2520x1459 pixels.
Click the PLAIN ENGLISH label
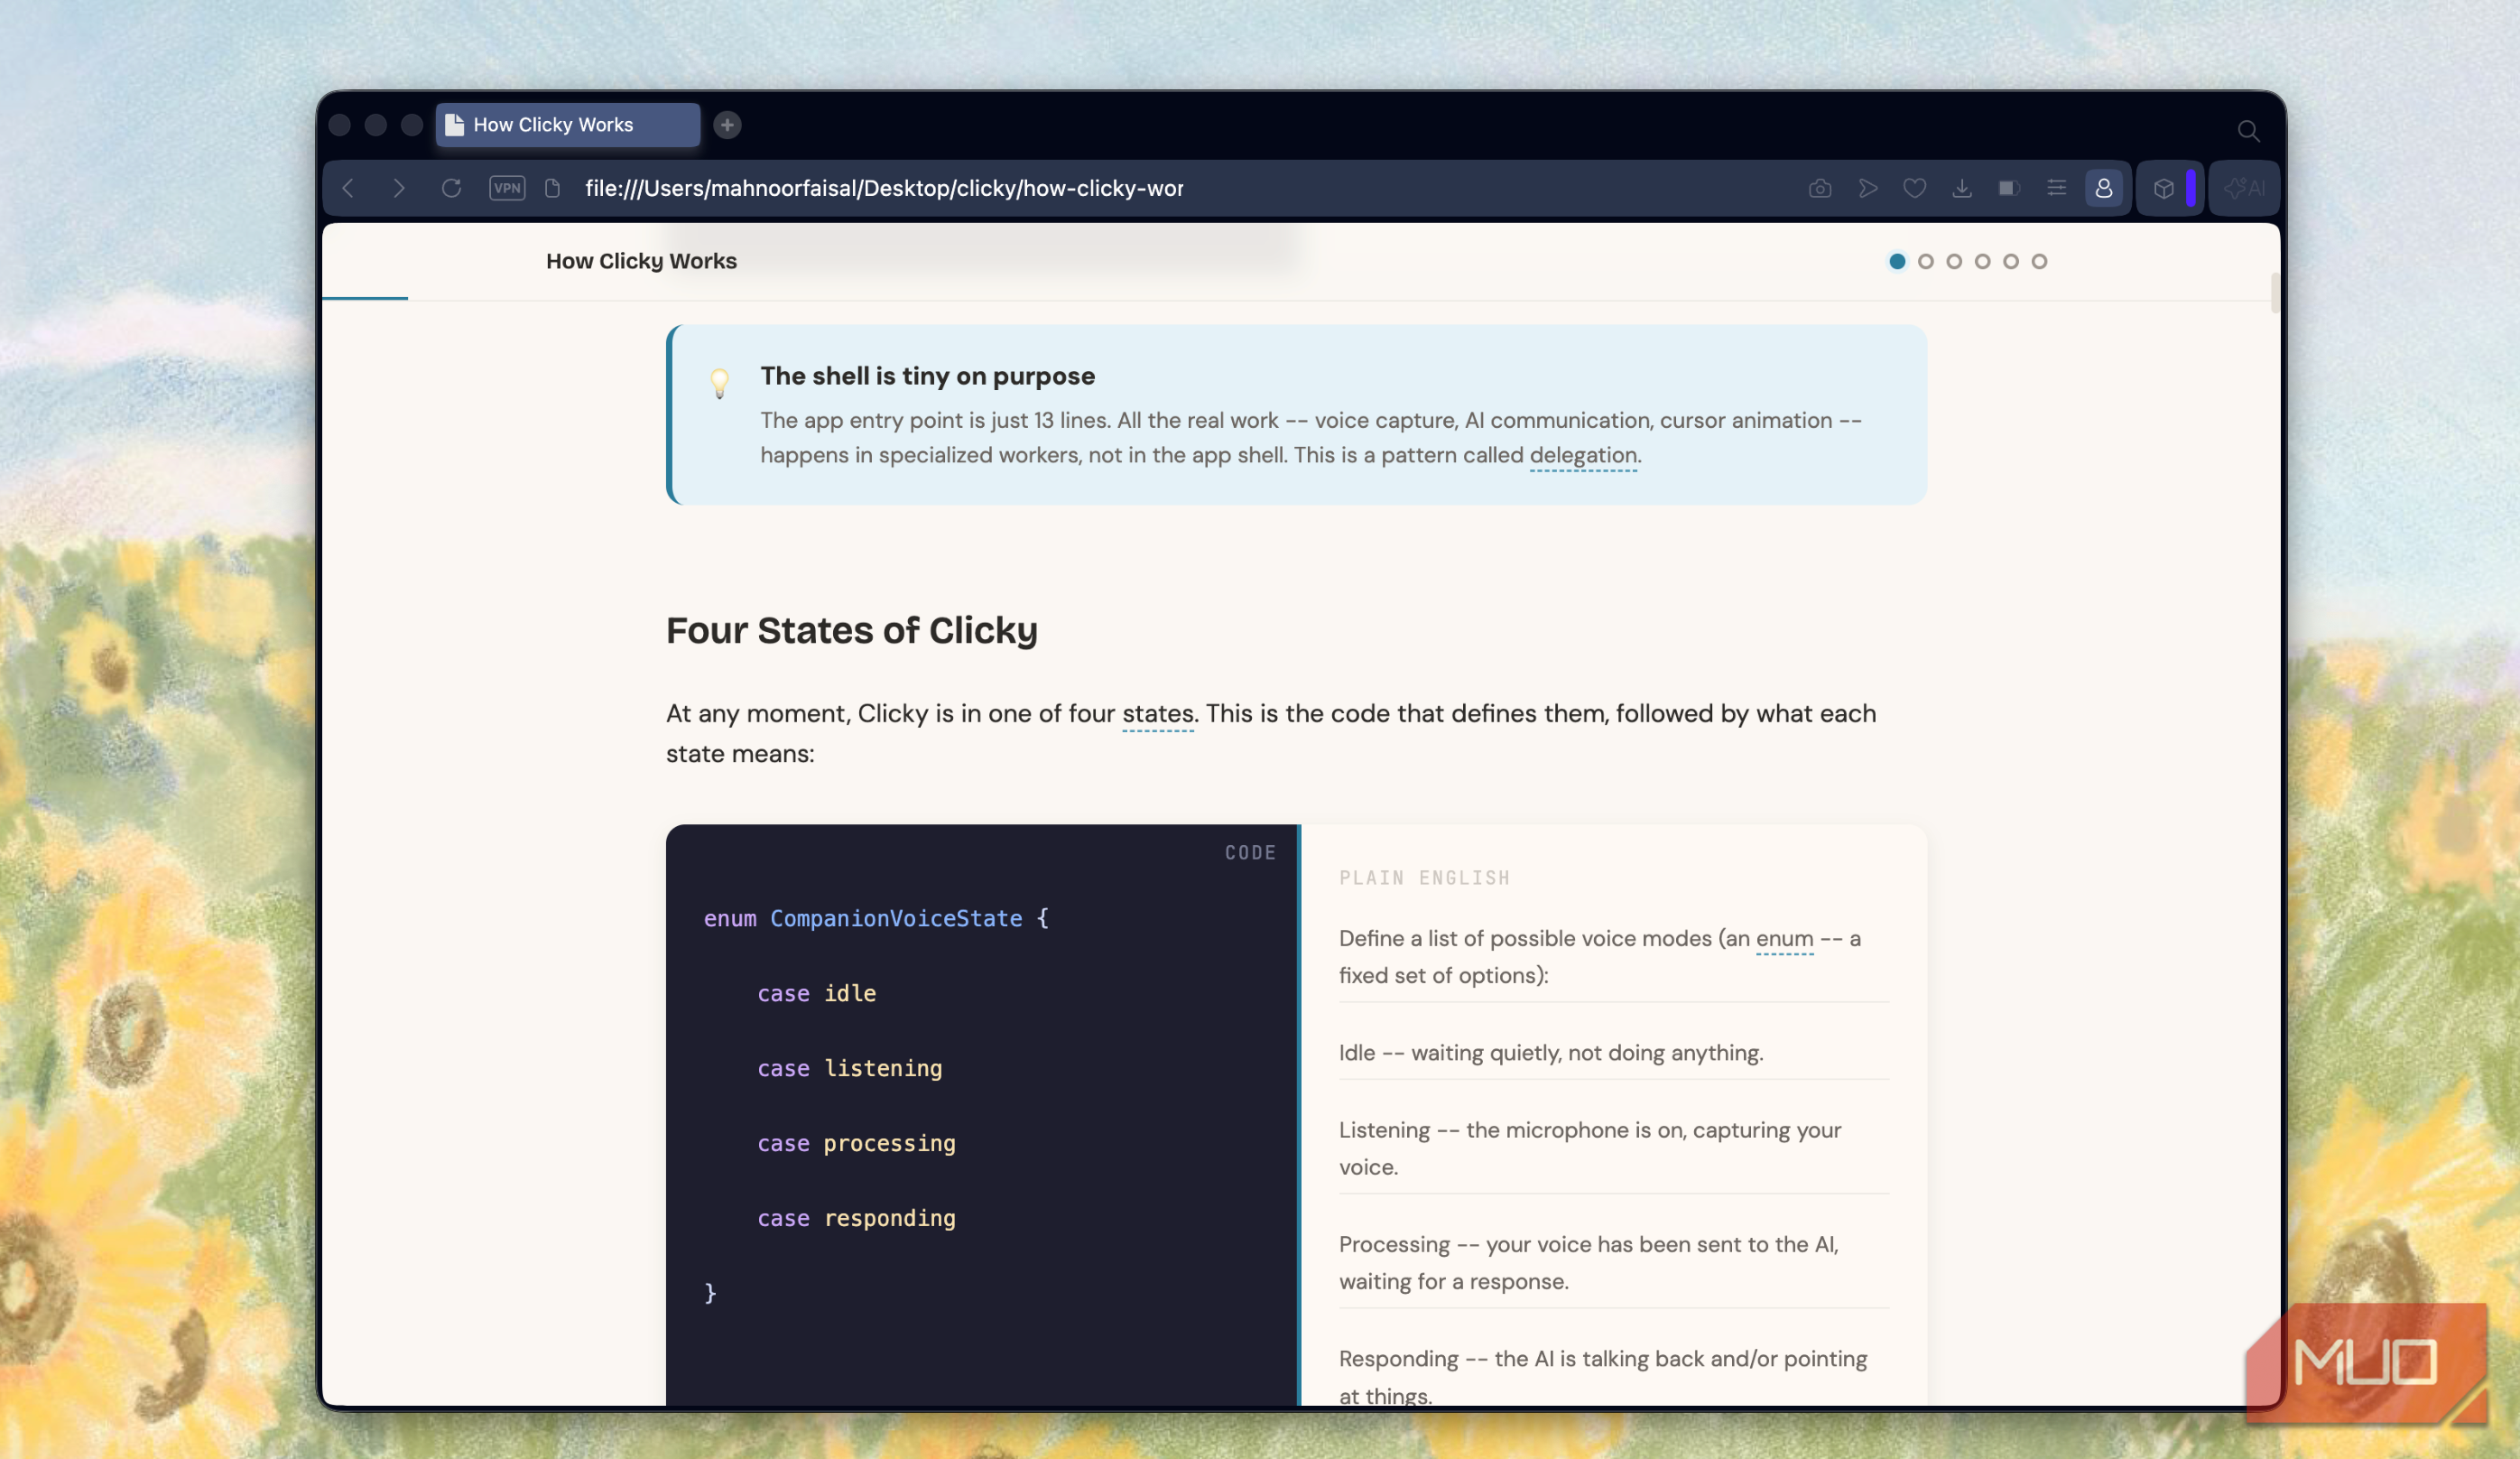pyautogui.click(x=1424, y=878)
